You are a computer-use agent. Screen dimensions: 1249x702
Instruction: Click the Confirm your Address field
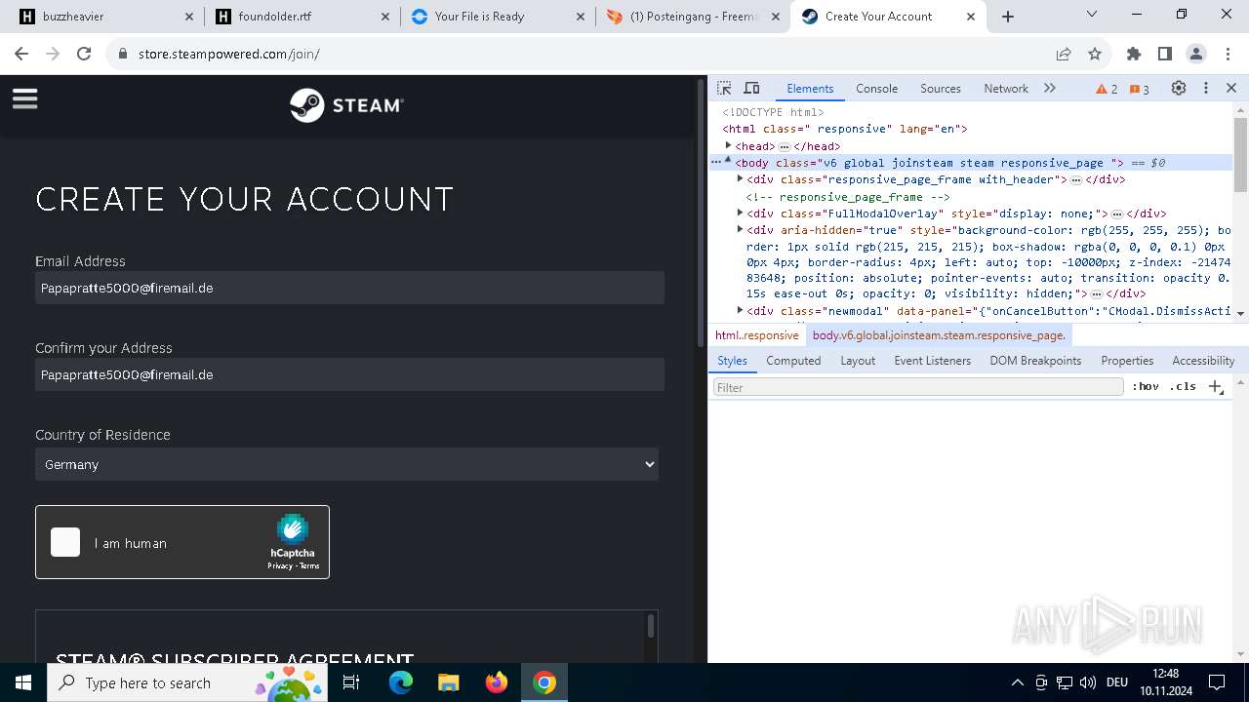[349, 374]
